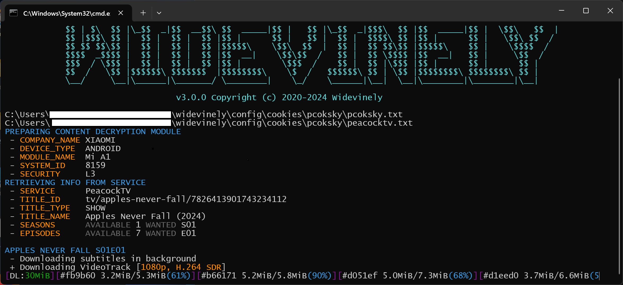Click the PeacockTV service value
This screenshot has width=623, height=285.
pyautogui.click(x=108, y=191)
